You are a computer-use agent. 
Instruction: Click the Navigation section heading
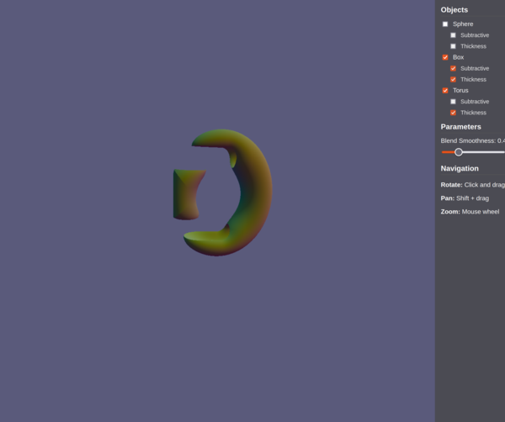[x=460, y=168]
